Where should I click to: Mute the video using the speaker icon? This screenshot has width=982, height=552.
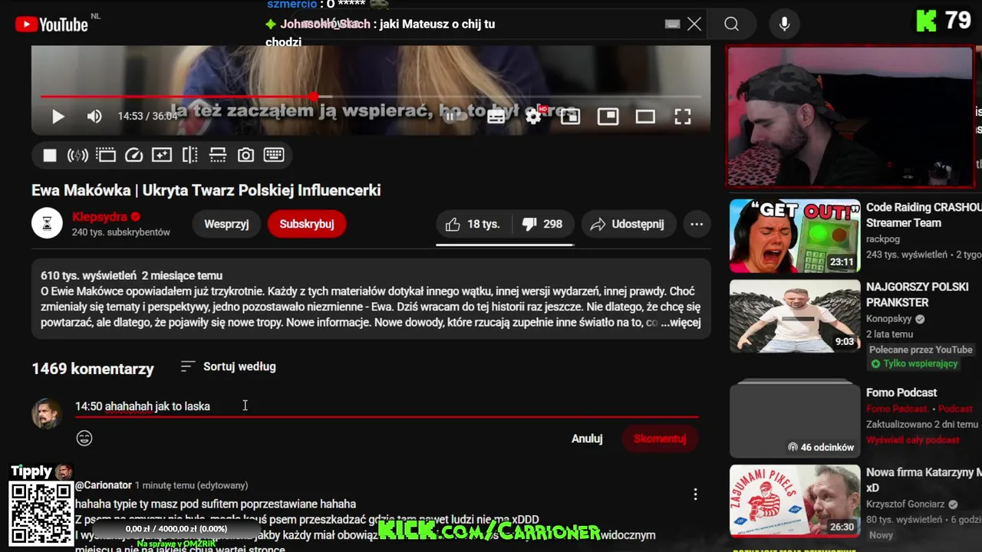(94, 117)
